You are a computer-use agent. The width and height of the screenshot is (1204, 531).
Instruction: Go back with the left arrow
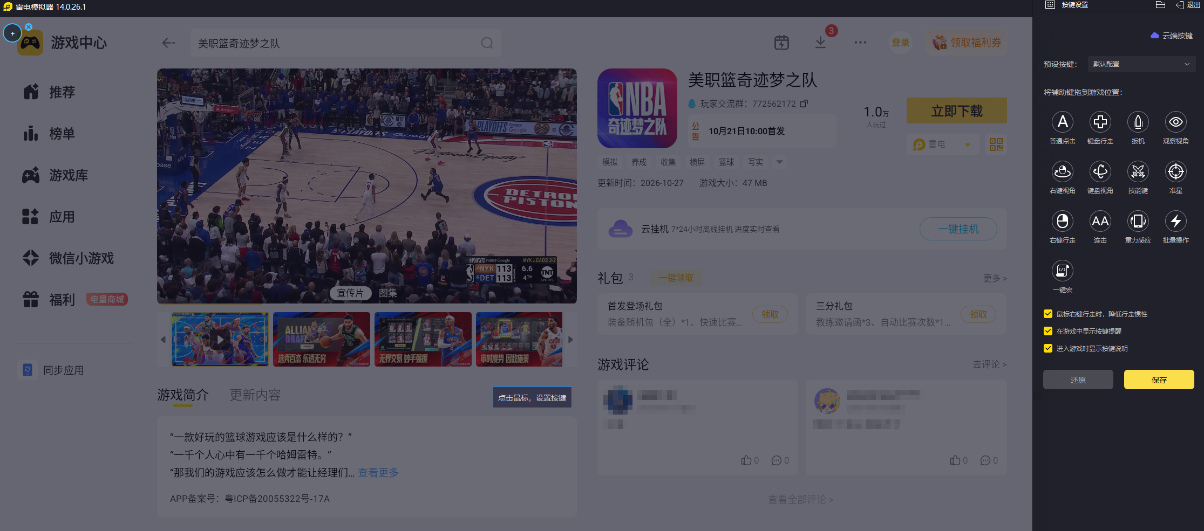(168, 43)
